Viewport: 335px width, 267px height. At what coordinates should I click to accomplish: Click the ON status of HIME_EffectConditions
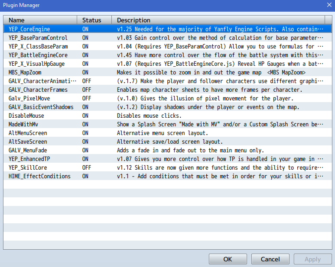click(x=85, y=176)
